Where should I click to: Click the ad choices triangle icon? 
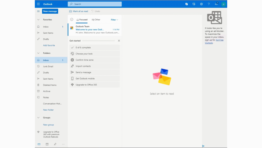tap(203, 146)
